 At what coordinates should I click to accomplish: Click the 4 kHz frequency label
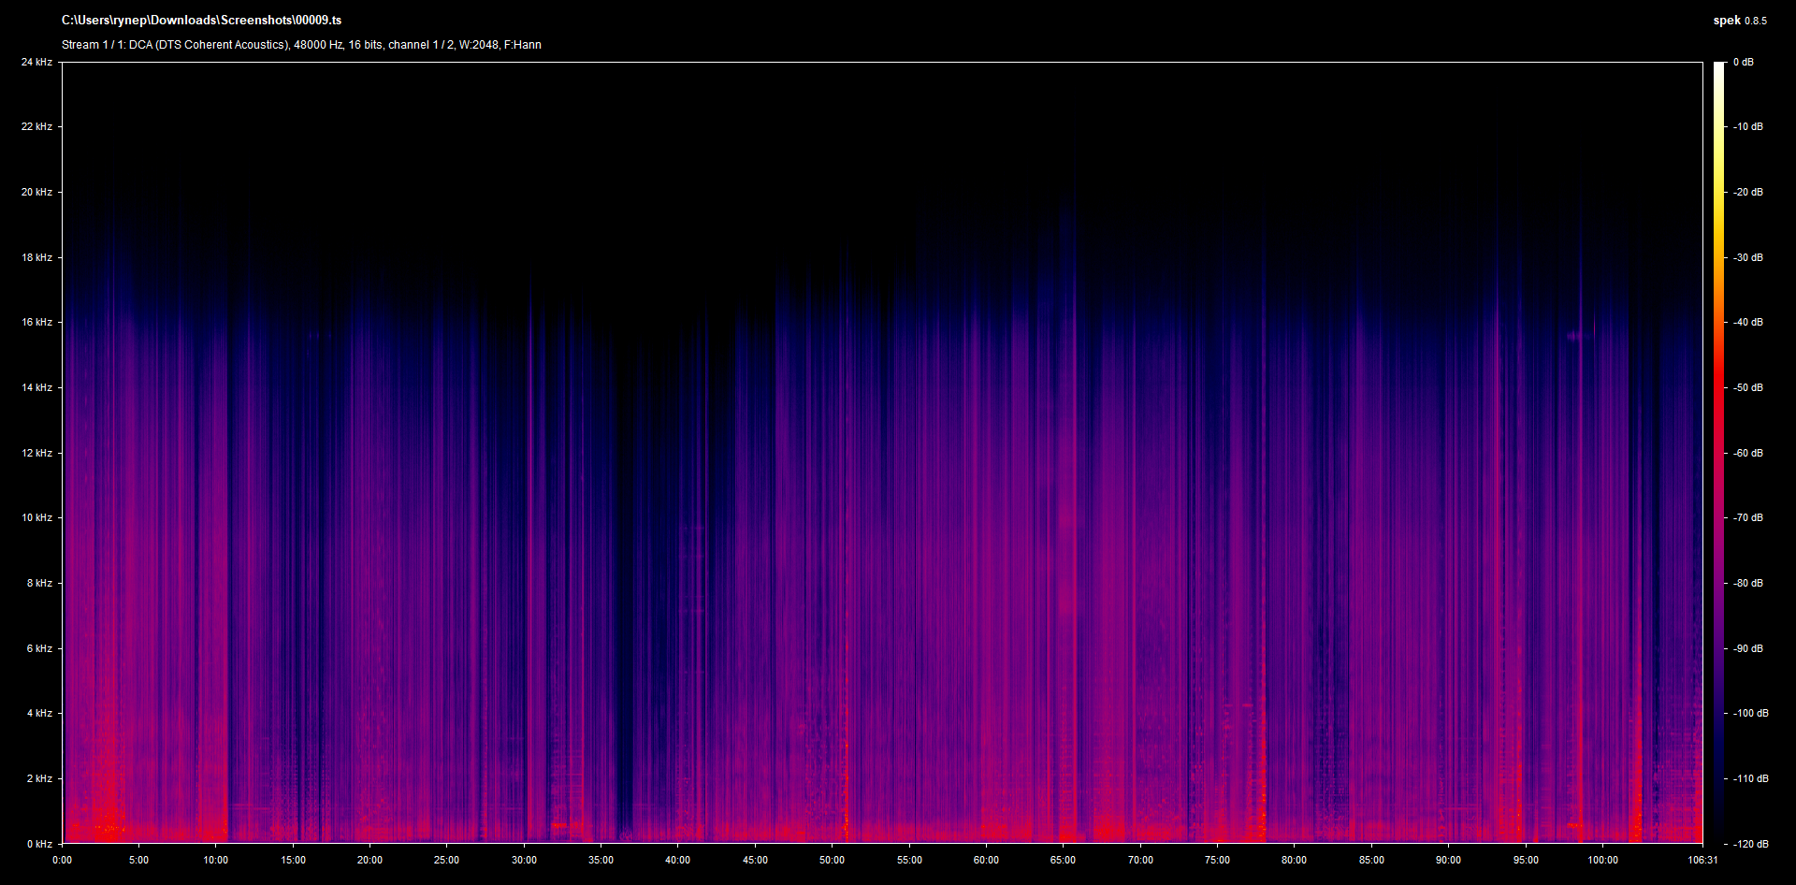click(x=39, y=713)
